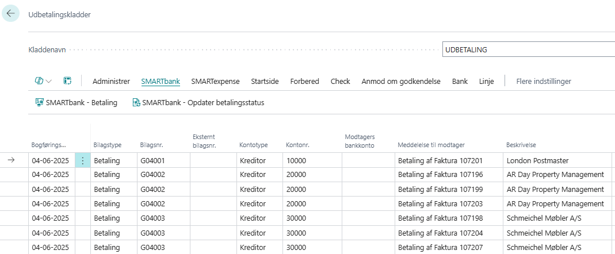Click the Kladdenavn input field
Viewport: 615px width, 254px height.
(x=528, y=50)
